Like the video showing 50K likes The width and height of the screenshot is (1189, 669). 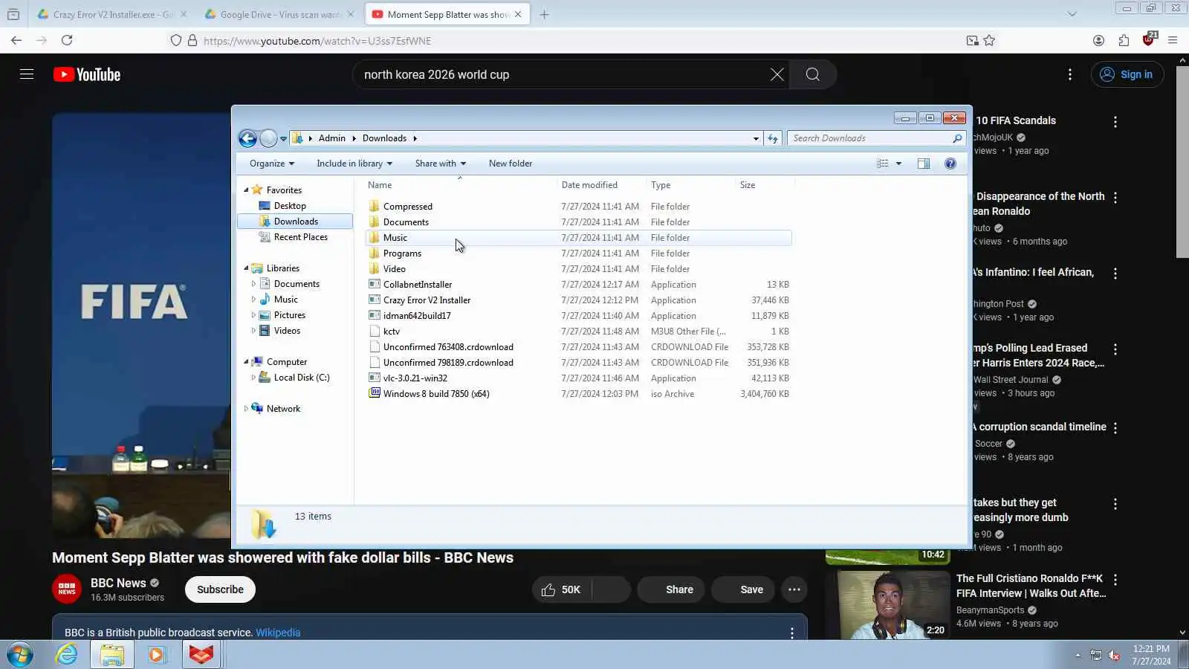(561, 589)
